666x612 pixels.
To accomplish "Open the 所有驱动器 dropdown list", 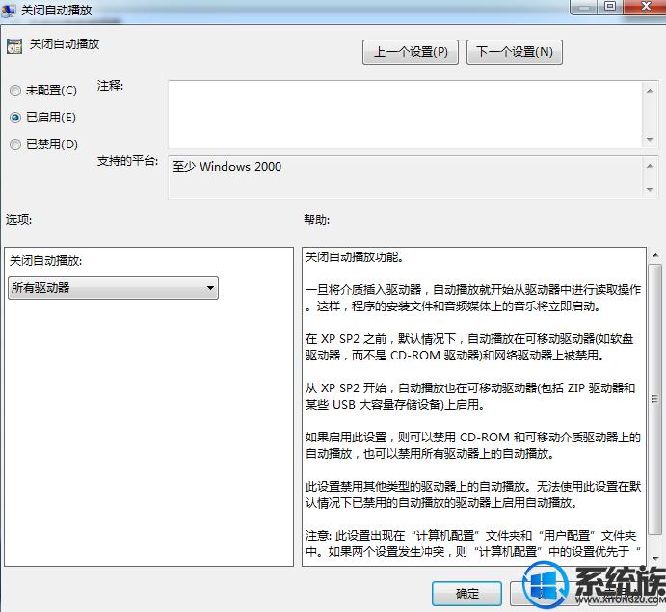I will 113,287.
